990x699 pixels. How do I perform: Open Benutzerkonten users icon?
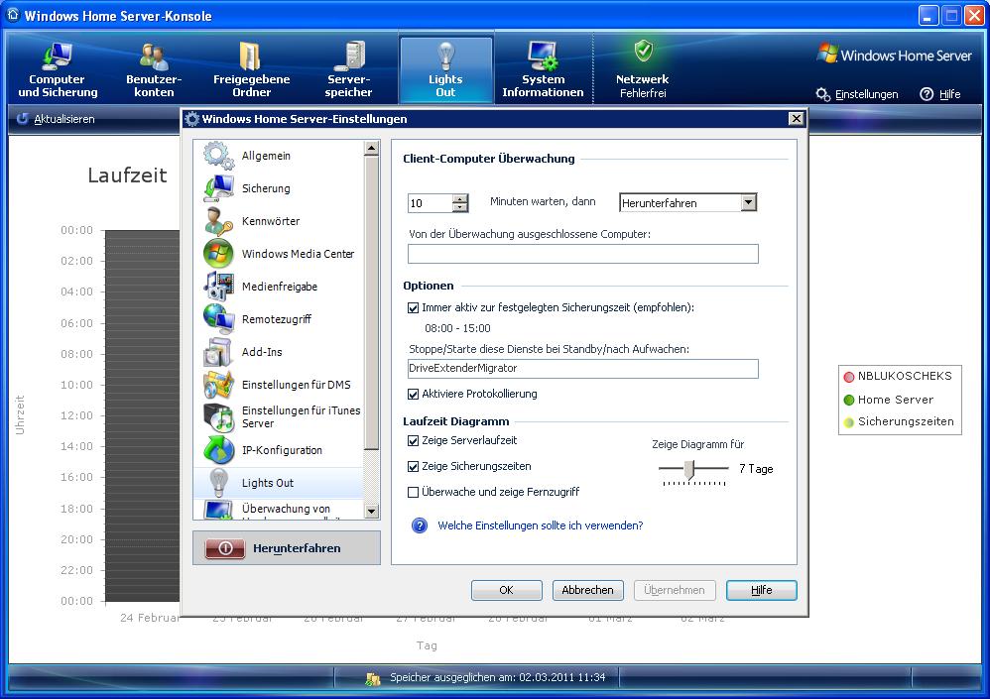coord(154,57)
